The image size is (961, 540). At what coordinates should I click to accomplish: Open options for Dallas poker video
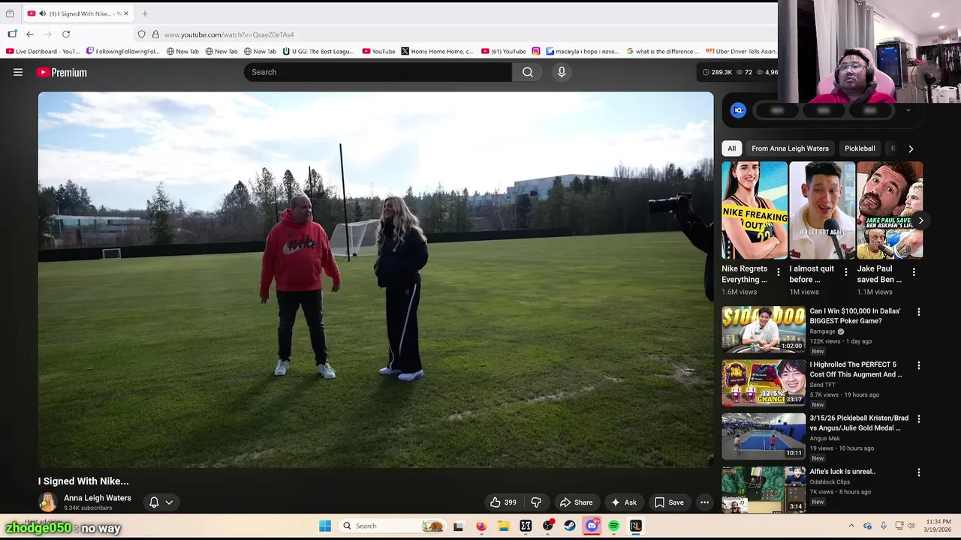(918, 312)
